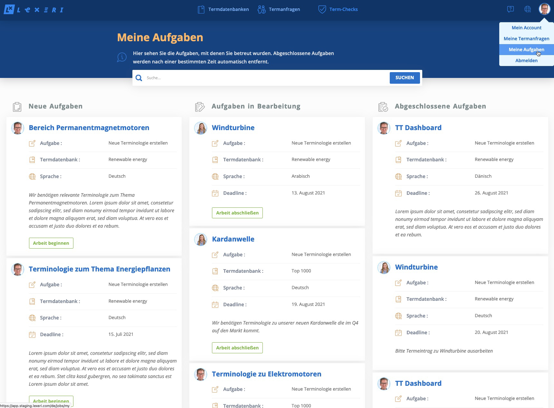Choose Abmelden in the user menu
Screen dimensions: 554x408
pos(526,61)
